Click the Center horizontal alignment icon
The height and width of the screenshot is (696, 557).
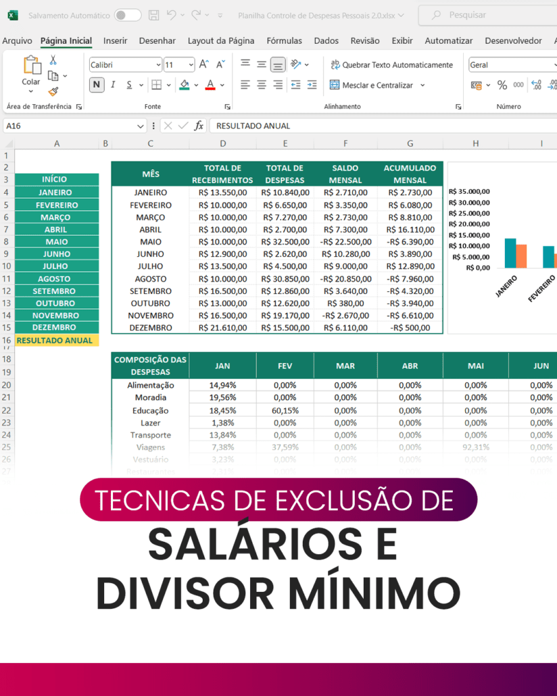coord(262,85)
